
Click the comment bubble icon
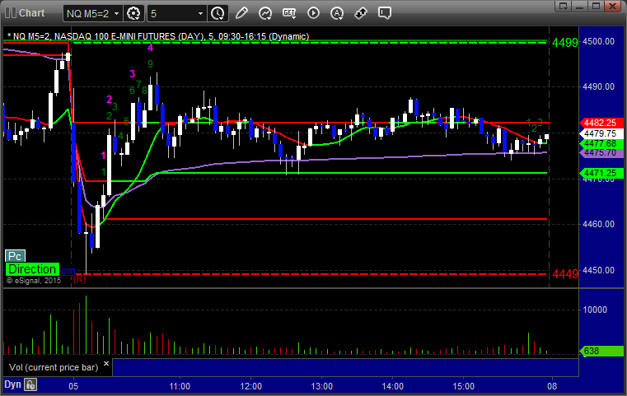coord(384,13)
